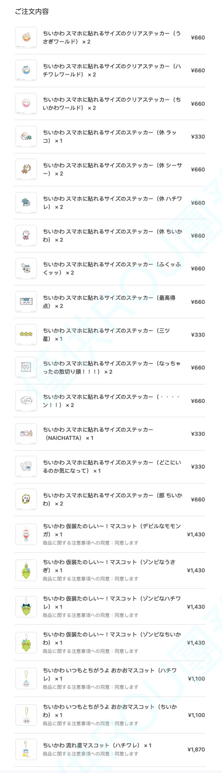Click the ゾンビなハチワレ mascot image
222x773 pixels.
[26, 607]
